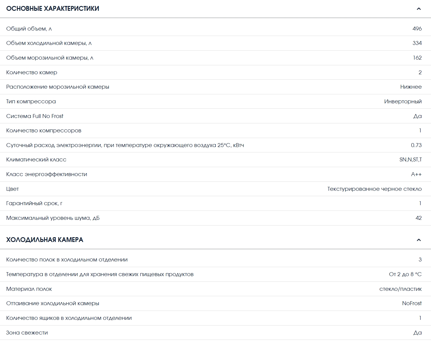Select the Зона свежести row label
Image resolution: width=431 pixels, height=342 pixels.
tap(27, 333)
